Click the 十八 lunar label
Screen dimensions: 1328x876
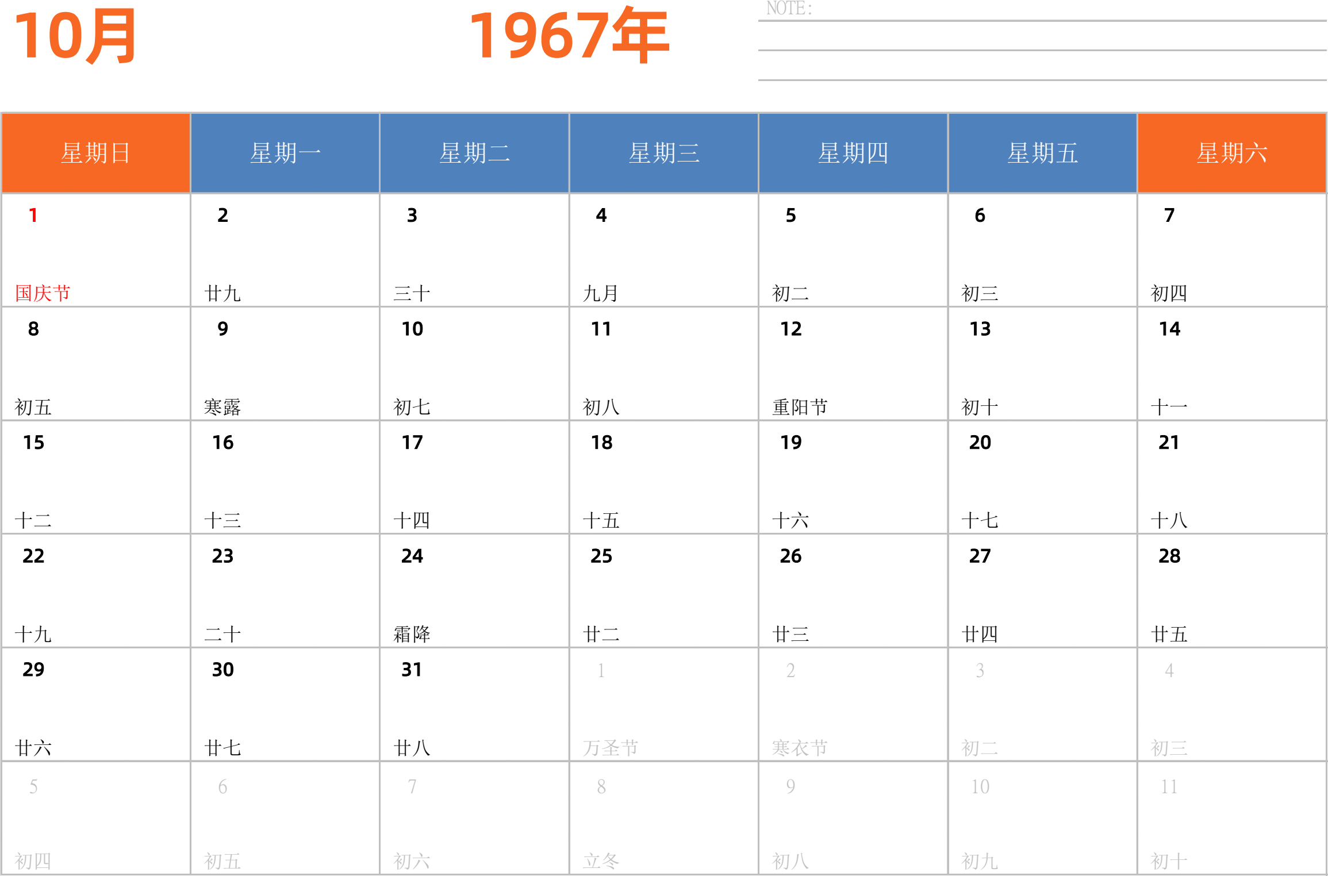pos(1169,521)
